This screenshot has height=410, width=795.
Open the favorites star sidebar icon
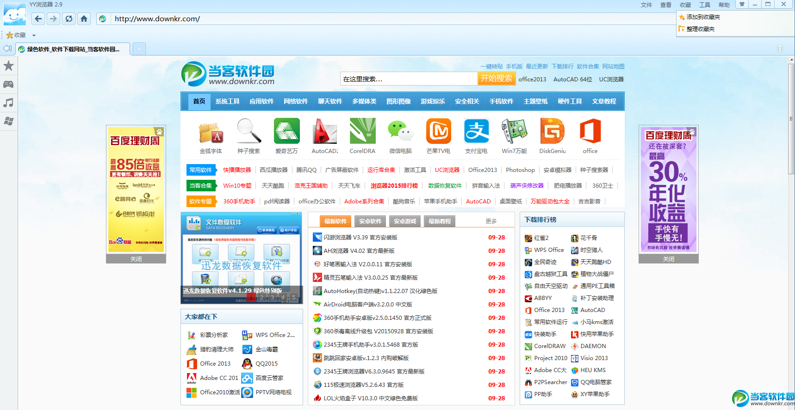coord(8,66)
